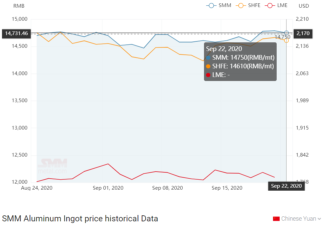325x226 pixels.
Task: Click the Sep 22, 2020 date label on the axis
Action: coord(286,186)
